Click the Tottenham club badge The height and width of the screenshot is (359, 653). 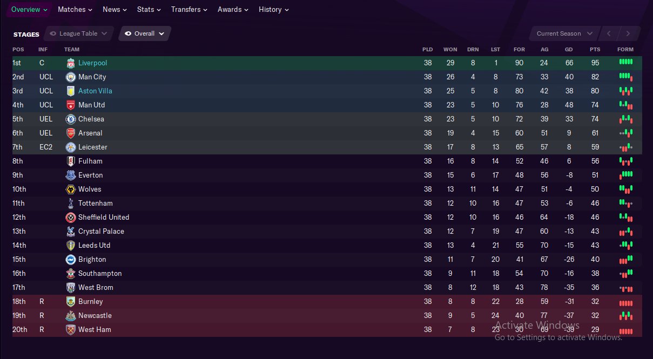pyautogui.click(x=70, y=204)
